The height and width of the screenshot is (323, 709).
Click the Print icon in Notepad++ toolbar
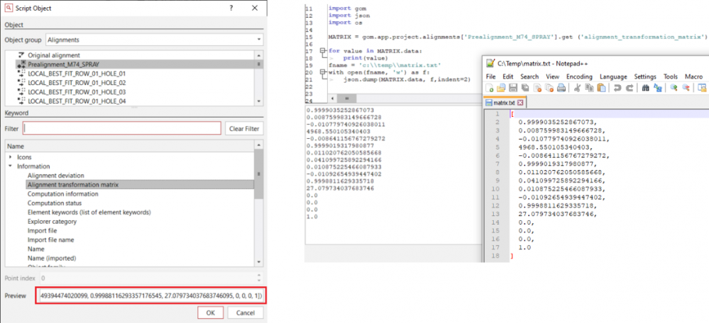(561, 88)
